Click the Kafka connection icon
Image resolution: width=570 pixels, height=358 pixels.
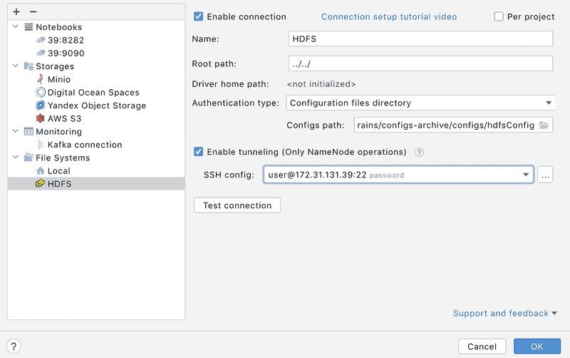tap(41, 145)
